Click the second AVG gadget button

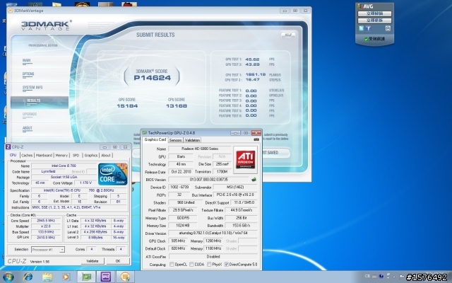374,21
